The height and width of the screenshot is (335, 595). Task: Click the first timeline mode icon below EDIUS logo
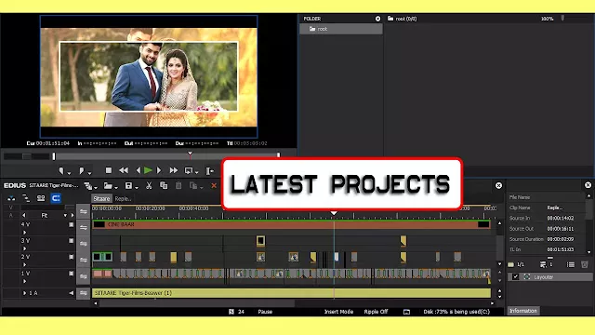[x=11, y=198]
